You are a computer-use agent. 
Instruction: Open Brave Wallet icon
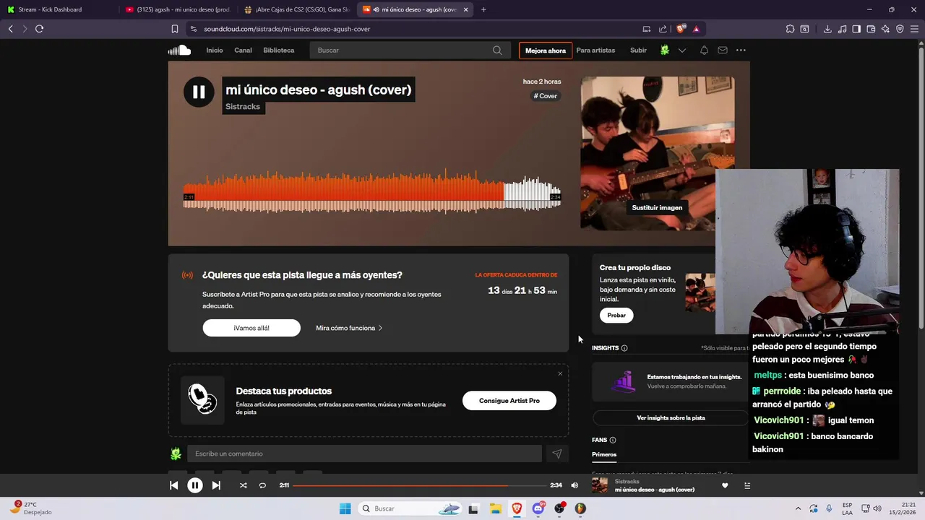click(871, 29)
